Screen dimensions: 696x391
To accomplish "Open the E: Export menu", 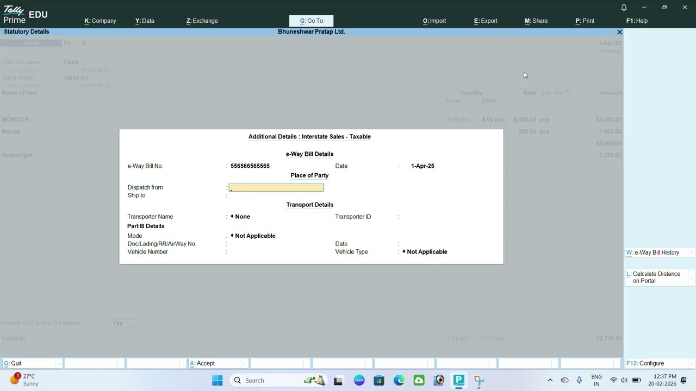I will pos(486,21).
